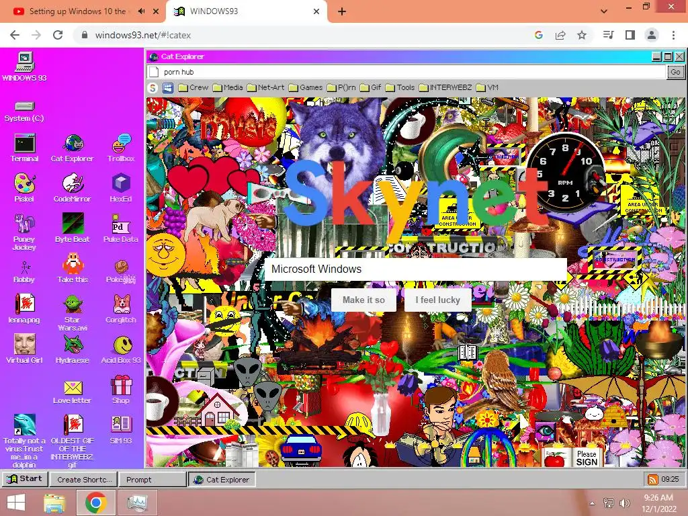The width and height of the screenshot is (688, 516).
Task: Click the Make it so button
Action: 363,300
